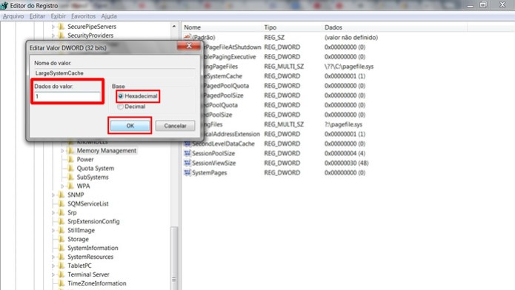Screen dimensions: 515x290
Task: Expand the SystemResources tree node
Action: click(x=53, y=257)
